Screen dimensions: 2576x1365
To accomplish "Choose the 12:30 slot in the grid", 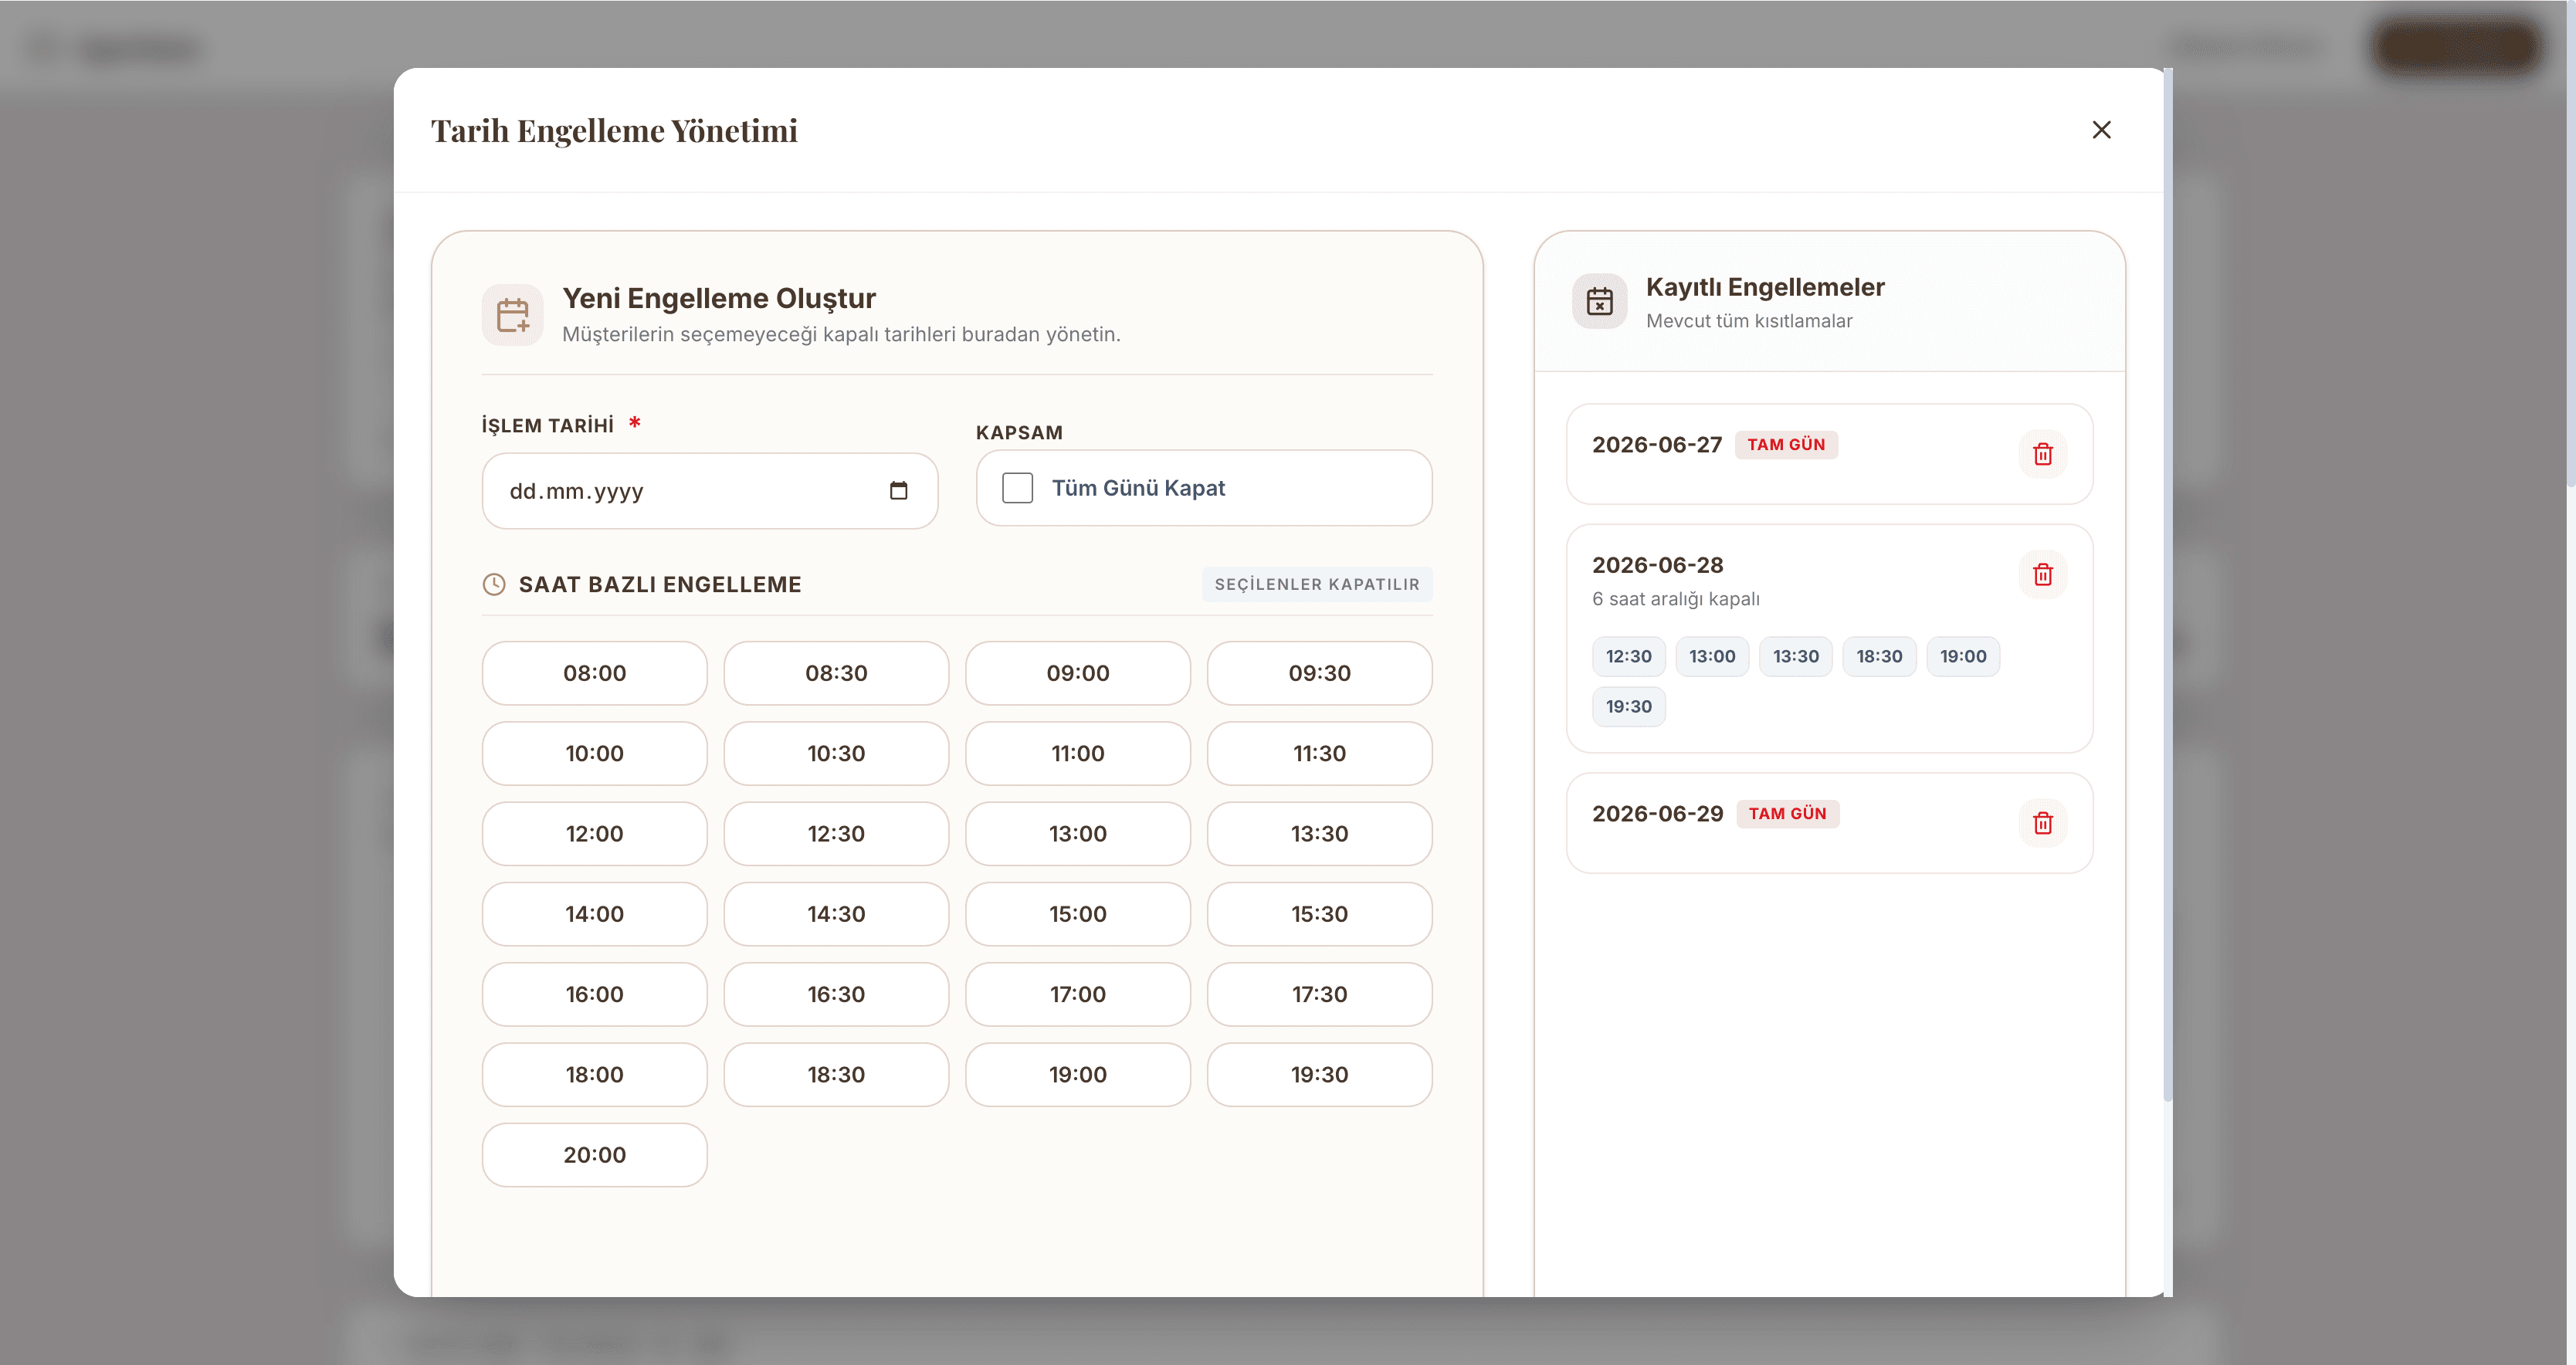I will 836,834.
